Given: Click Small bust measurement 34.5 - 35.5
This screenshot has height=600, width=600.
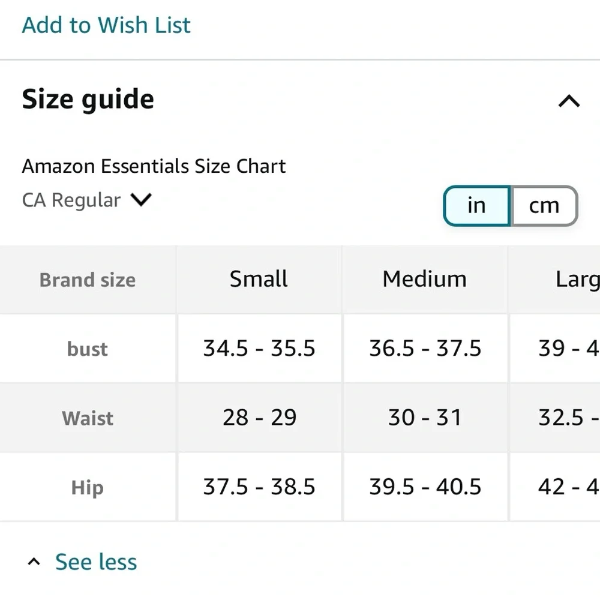Looking at the screenshot, I should tap(259, 349).
